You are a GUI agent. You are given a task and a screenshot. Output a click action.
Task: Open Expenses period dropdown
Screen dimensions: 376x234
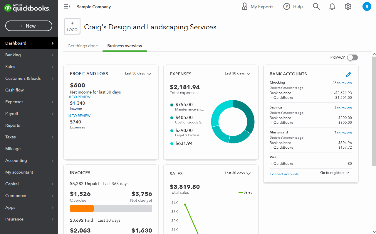tap(238, 74)
